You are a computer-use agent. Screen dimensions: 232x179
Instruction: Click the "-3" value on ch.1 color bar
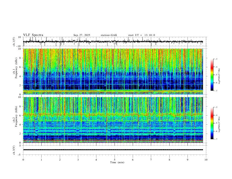[216, 59]
